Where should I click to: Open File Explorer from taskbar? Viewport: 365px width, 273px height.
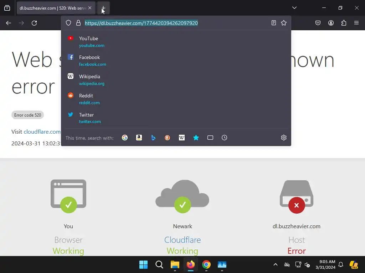[175, 264]
